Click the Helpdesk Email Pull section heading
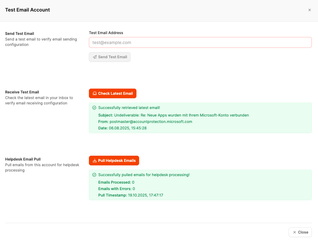The image size is (318, 240). [23, 159]
